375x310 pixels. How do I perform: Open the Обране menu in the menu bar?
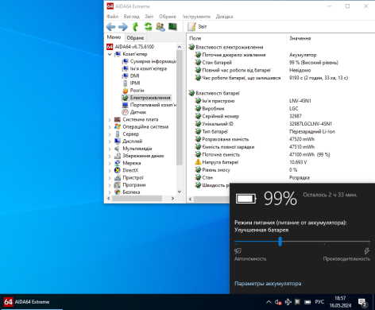pyautogui.click(x=168, y=17)
